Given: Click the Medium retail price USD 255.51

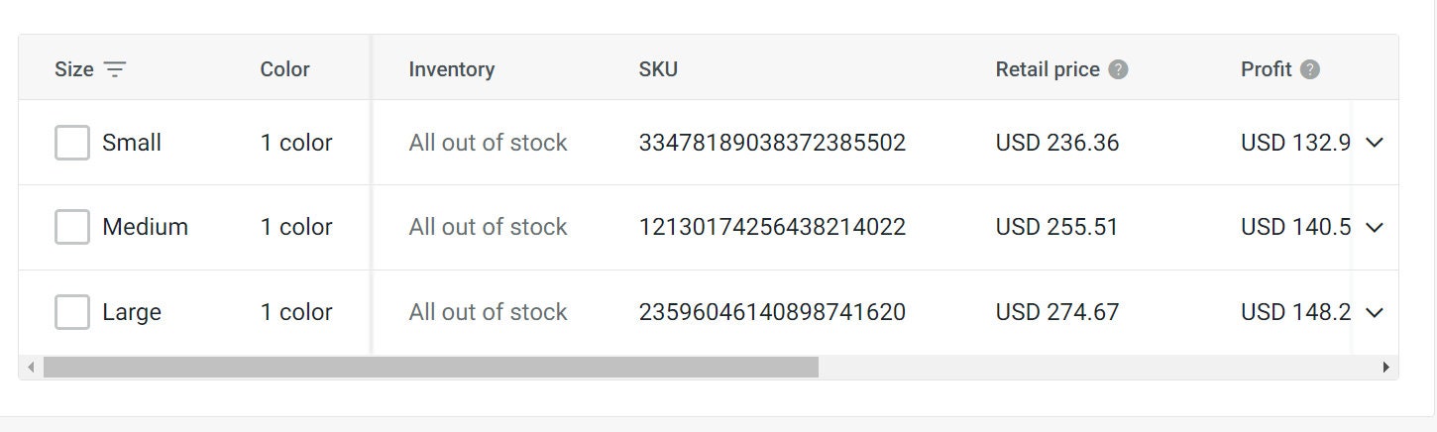Looking at the screenshot, I should tap(1056, 227).
